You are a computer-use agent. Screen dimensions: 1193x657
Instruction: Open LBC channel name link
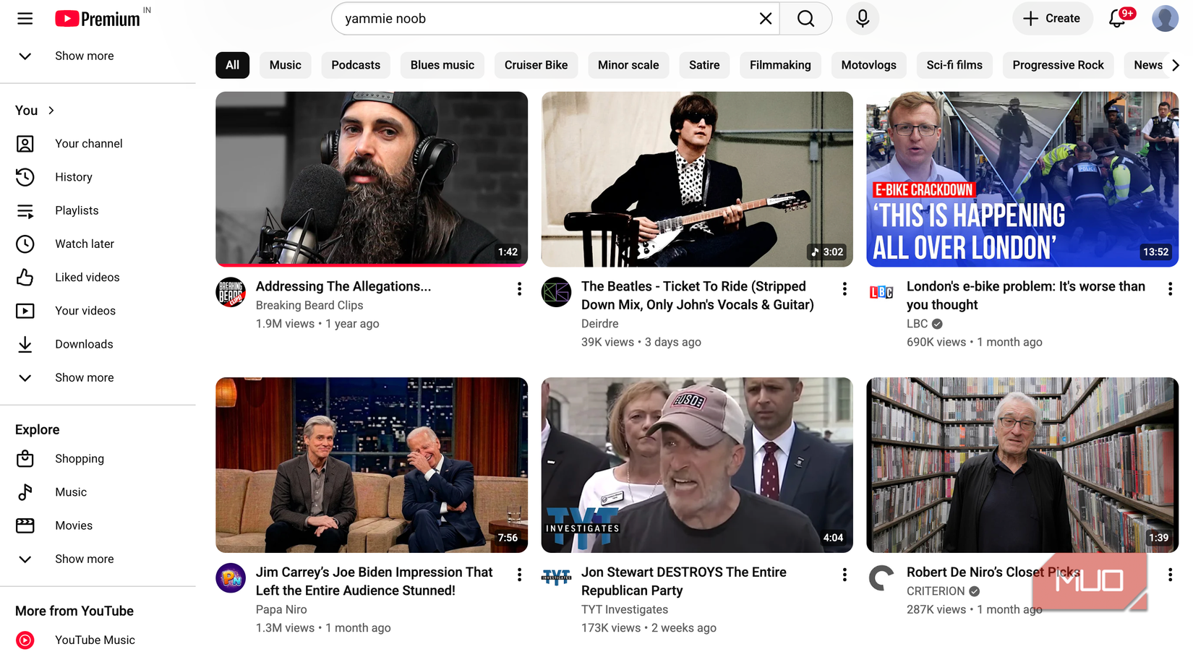click(x=917, y=324)
